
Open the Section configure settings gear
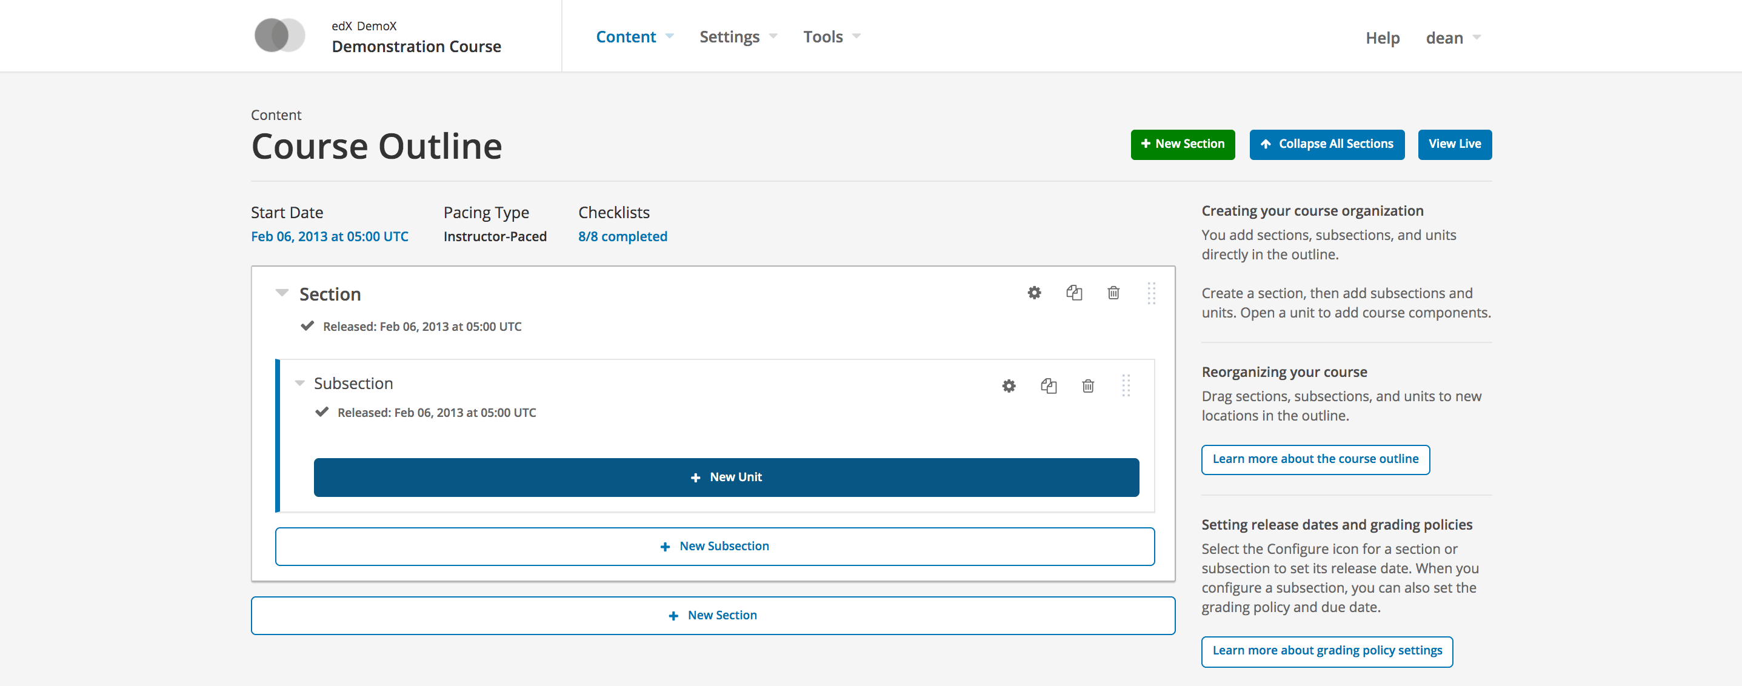pos(1034,293)
